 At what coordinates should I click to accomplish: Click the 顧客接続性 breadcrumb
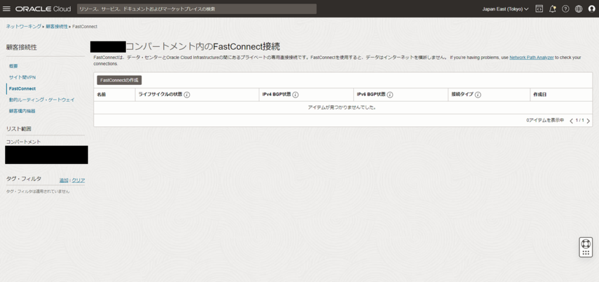pos(57,26)
